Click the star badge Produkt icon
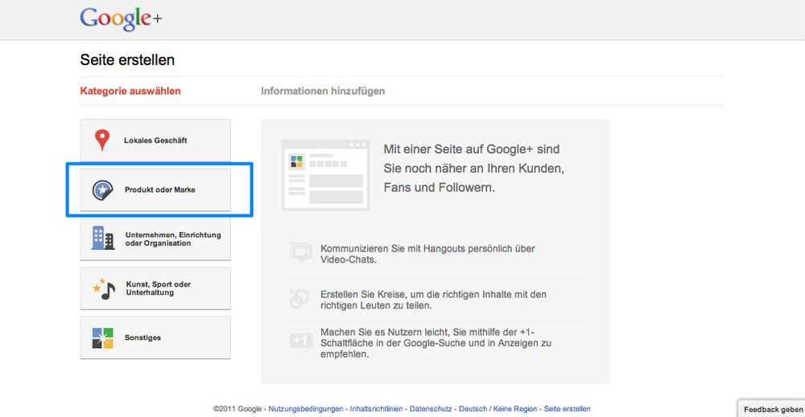The height and width of the screenshot is (417, 805). pos(102,190)
